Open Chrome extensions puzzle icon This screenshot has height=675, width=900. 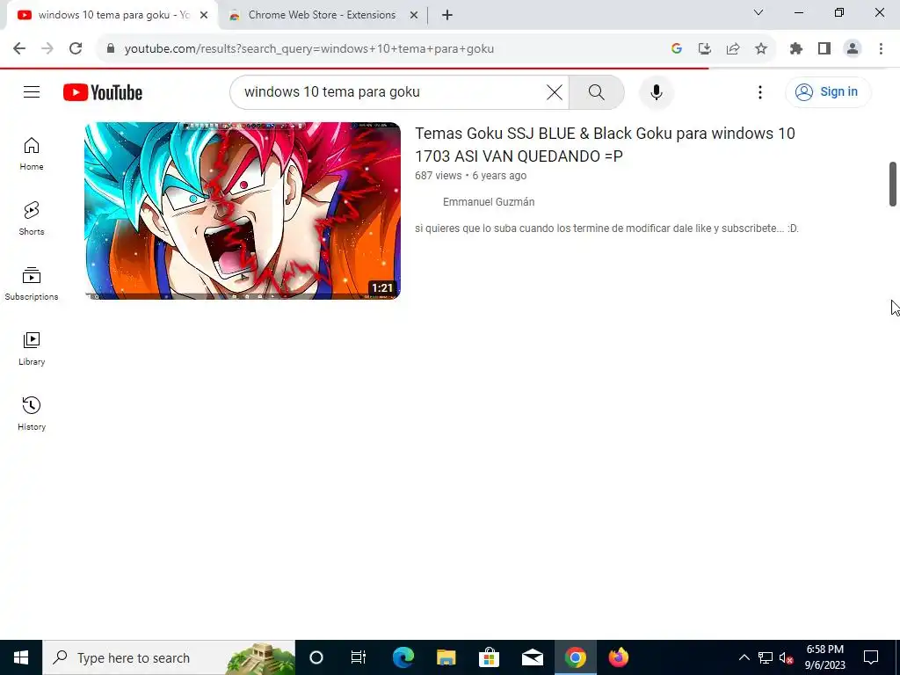click(796, 48)
